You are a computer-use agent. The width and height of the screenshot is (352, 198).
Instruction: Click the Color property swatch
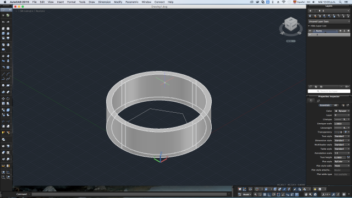pyautogui.click(x=336, y=111)
